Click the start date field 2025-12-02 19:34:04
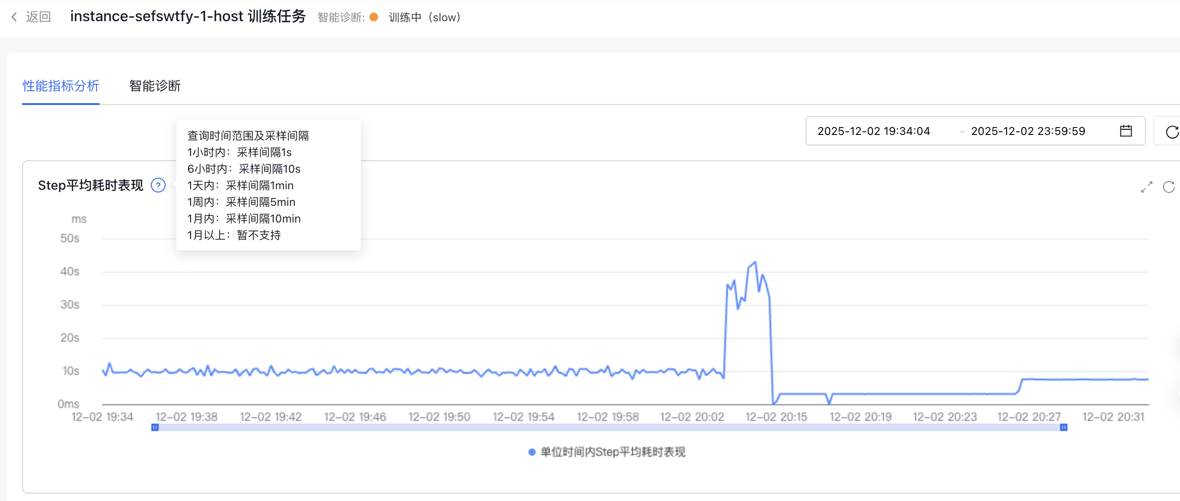1180x501 pixels. 874,131
